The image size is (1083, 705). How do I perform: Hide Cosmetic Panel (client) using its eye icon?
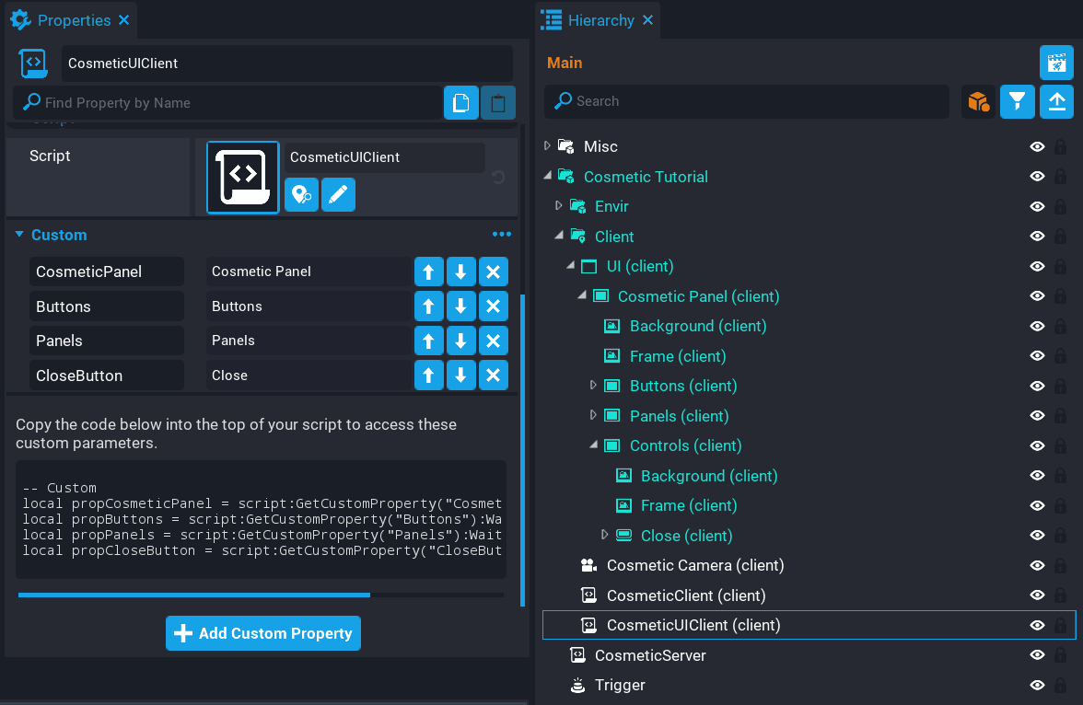pos(1037,296)
